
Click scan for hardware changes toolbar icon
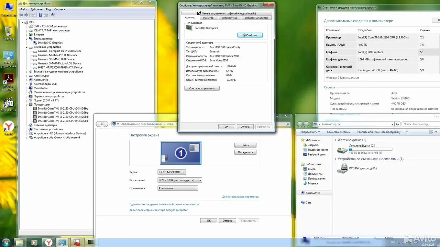point(53,15)
